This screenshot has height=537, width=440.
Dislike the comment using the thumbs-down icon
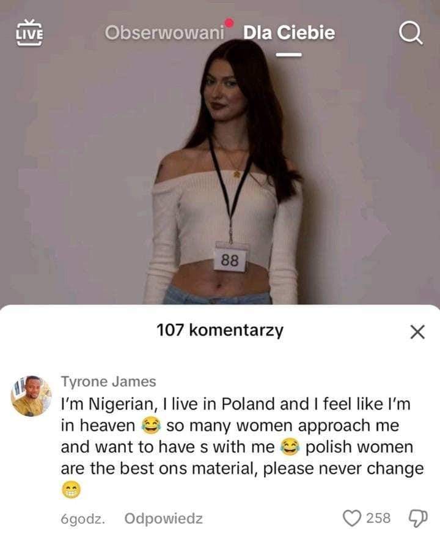418,519
